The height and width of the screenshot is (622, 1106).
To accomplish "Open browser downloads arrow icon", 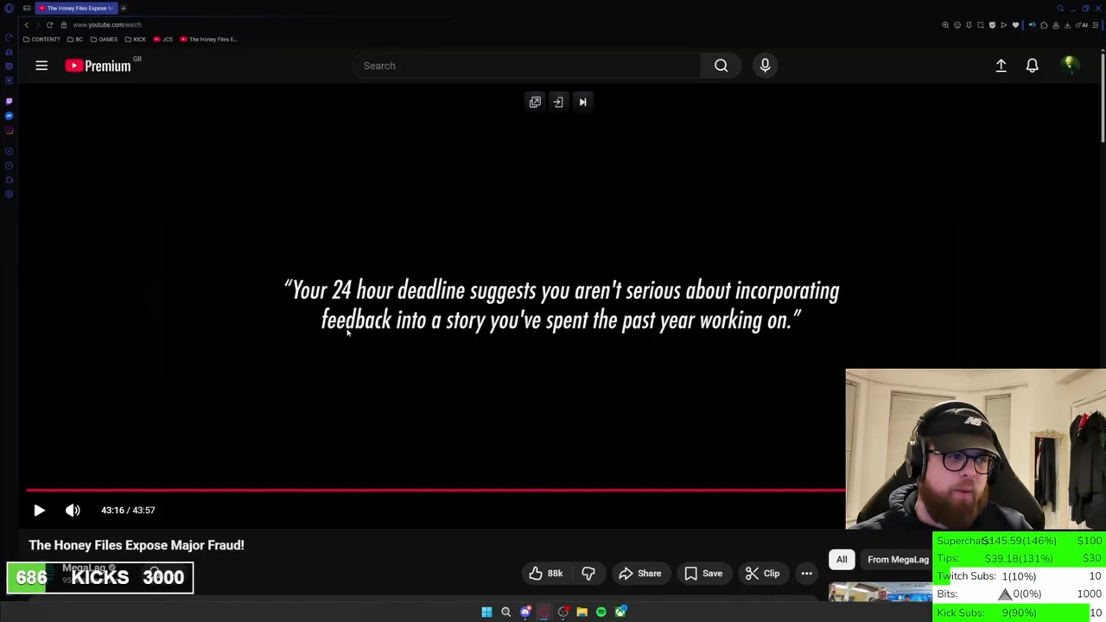I will click(x=1067, y=25).
